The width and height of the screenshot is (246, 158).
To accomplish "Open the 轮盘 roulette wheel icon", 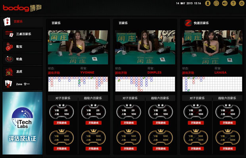I will click(9, 59).
